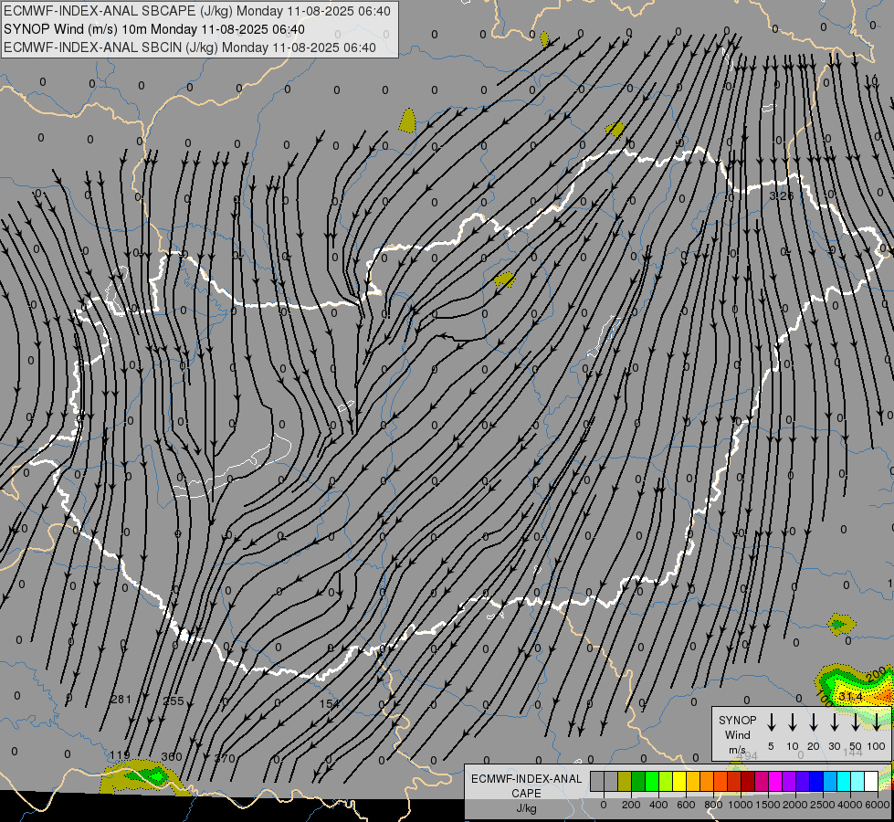Click the 50 m/s wind arrow in legend
Viewport: 894px width, 822px height.
click(856, 722)
